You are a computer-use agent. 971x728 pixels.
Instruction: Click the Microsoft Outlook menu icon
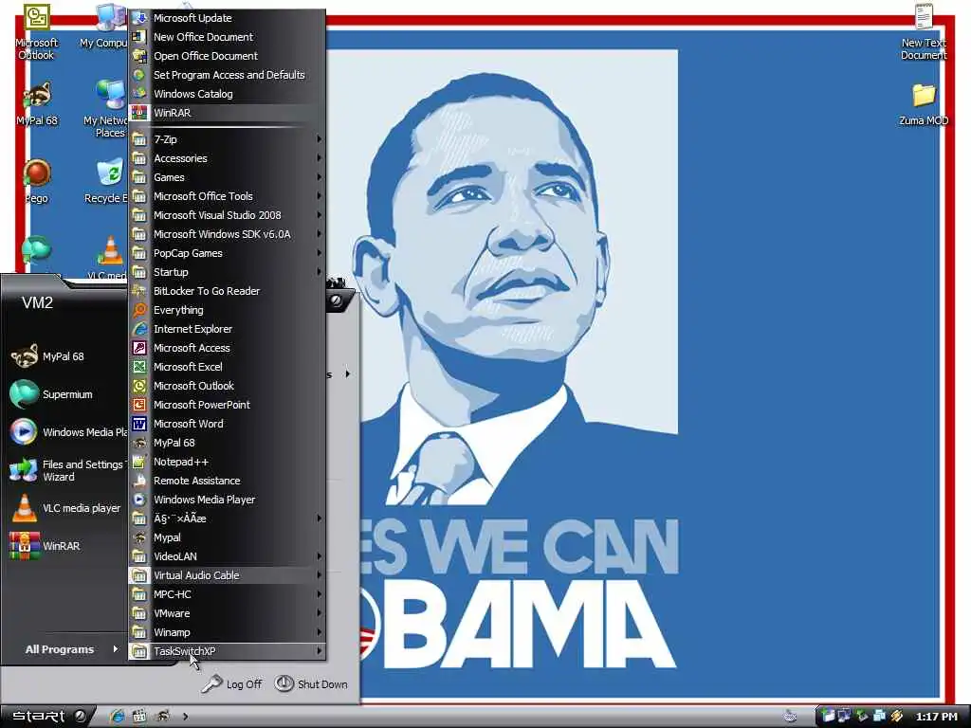140,386
